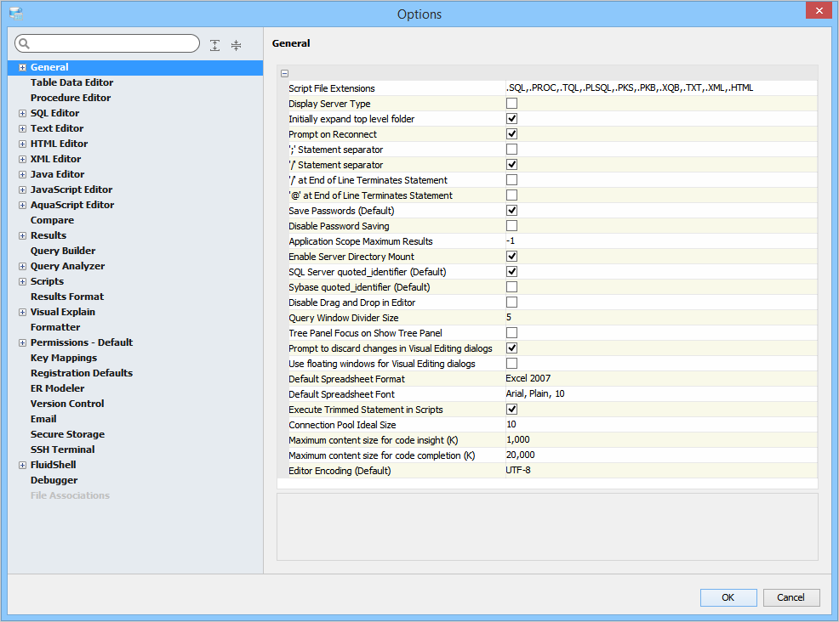The image size is (839, 622).
Task: Click the magnifier icon in search box
Action: coord(25,44)
